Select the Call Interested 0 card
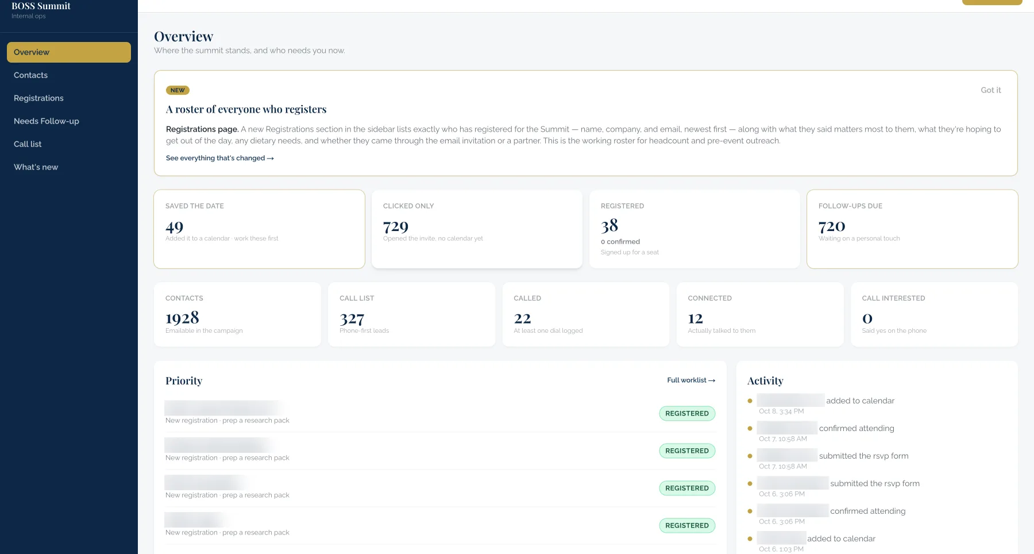The image size is (1034, 554). pos(934,314)
